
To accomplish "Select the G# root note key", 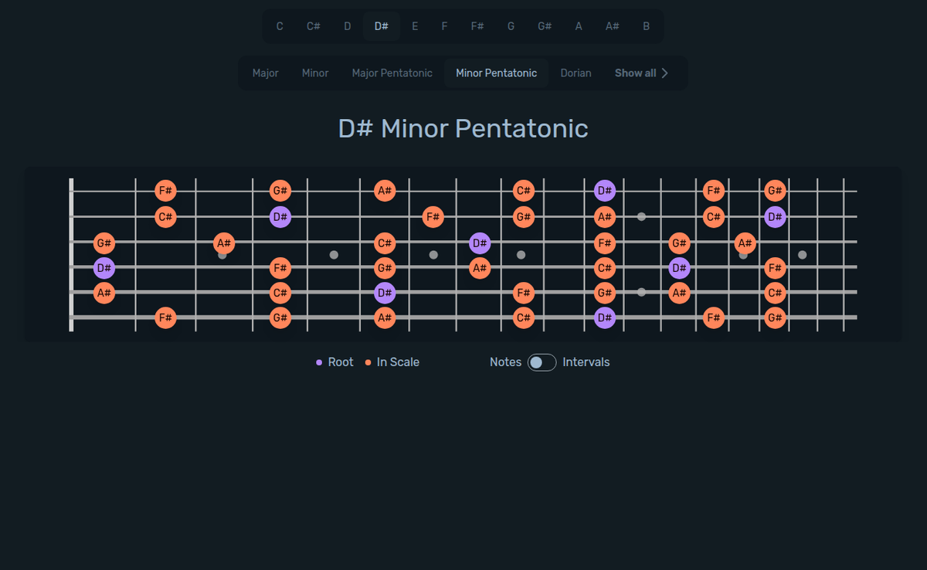I will tap(544, 25).
